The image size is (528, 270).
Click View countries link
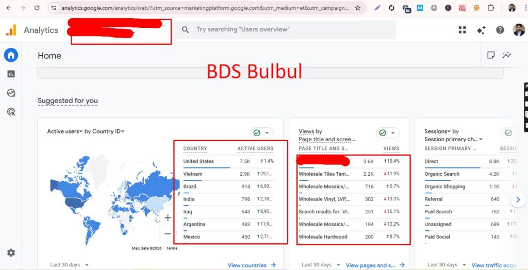pyautogui.click(x=252, y=265)
